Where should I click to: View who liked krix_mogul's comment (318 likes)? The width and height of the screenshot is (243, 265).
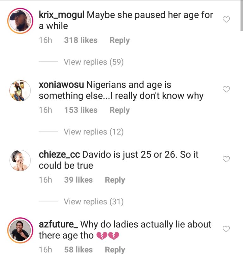pyautogui.click(x=81, y=40)
